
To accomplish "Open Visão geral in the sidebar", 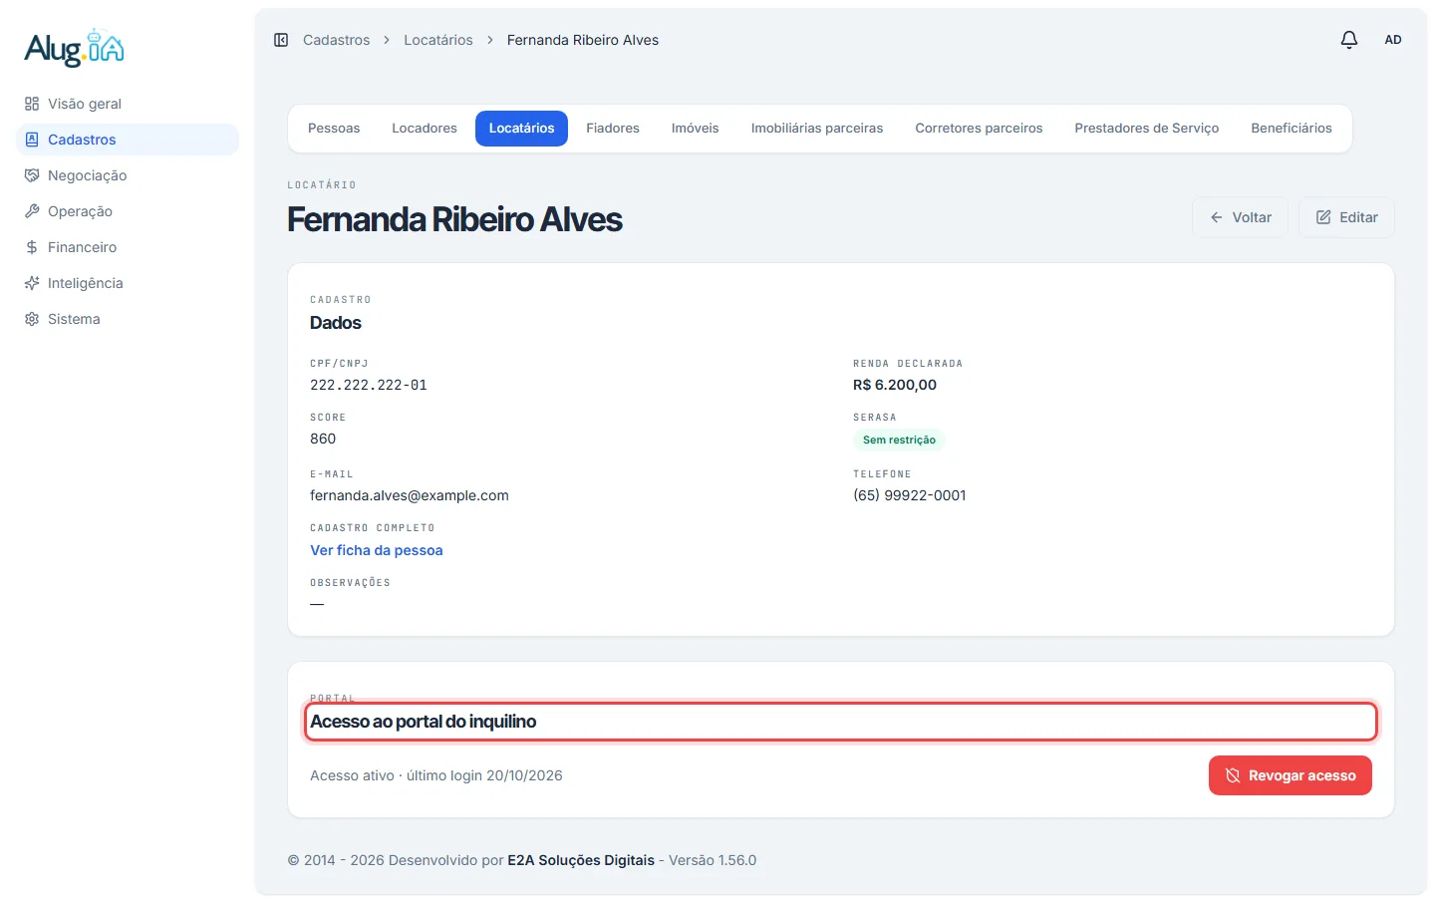I will pyautogui.click(x=128, y=104).
